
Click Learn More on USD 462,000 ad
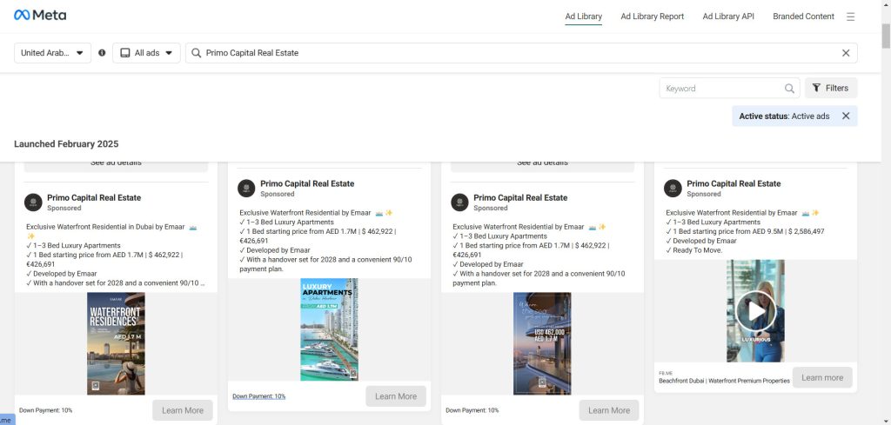[x=608, y=410]
